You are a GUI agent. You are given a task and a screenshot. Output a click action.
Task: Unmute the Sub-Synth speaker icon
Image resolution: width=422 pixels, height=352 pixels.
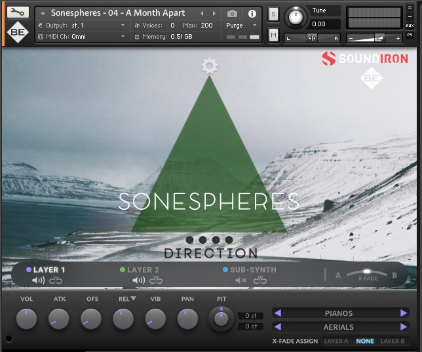[x=241, y=281]
